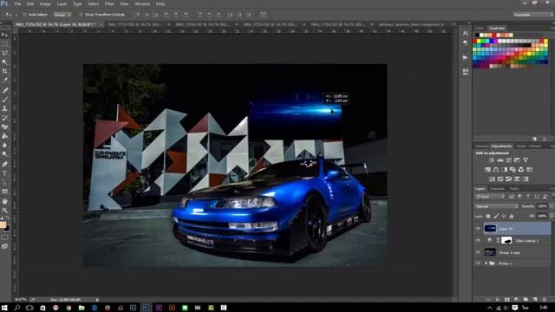Viewport: 555px width, 312px height.
Task: Add a Hue/Saturation adjustment
Action: [x=487, y=170]
